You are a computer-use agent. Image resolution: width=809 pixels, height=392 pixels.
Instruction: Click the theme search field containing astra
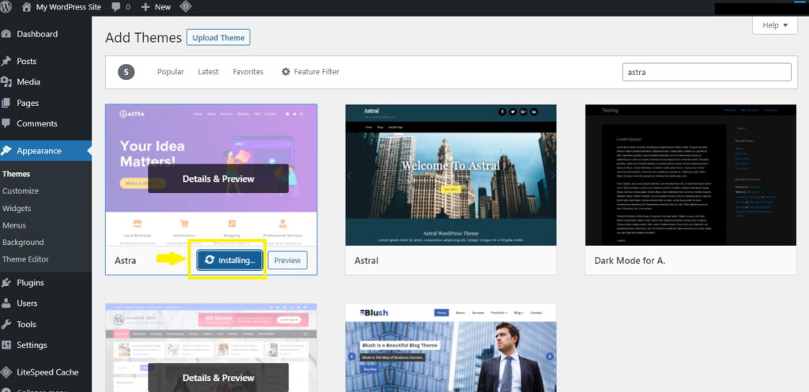[707, 72]
